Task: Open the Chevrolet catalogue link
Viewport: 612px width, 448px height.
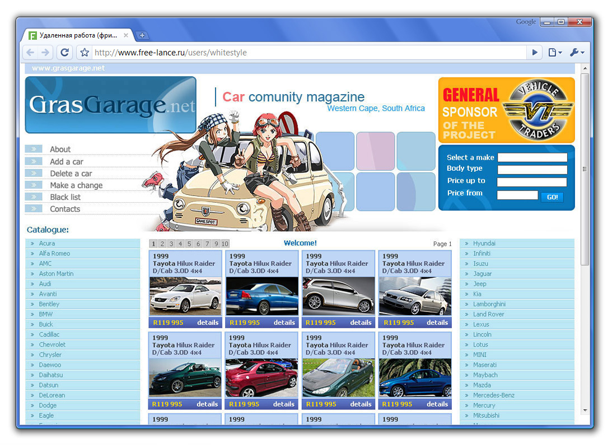Action: click(x=52, y=344)
